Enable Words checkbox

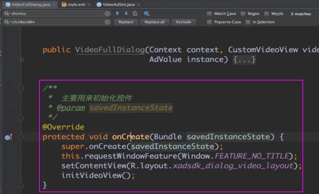coord(266,14)
